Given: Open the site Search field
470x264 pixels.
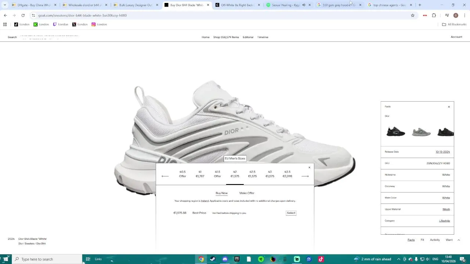Looking at the screenshot, I should [x=12, y=37].
